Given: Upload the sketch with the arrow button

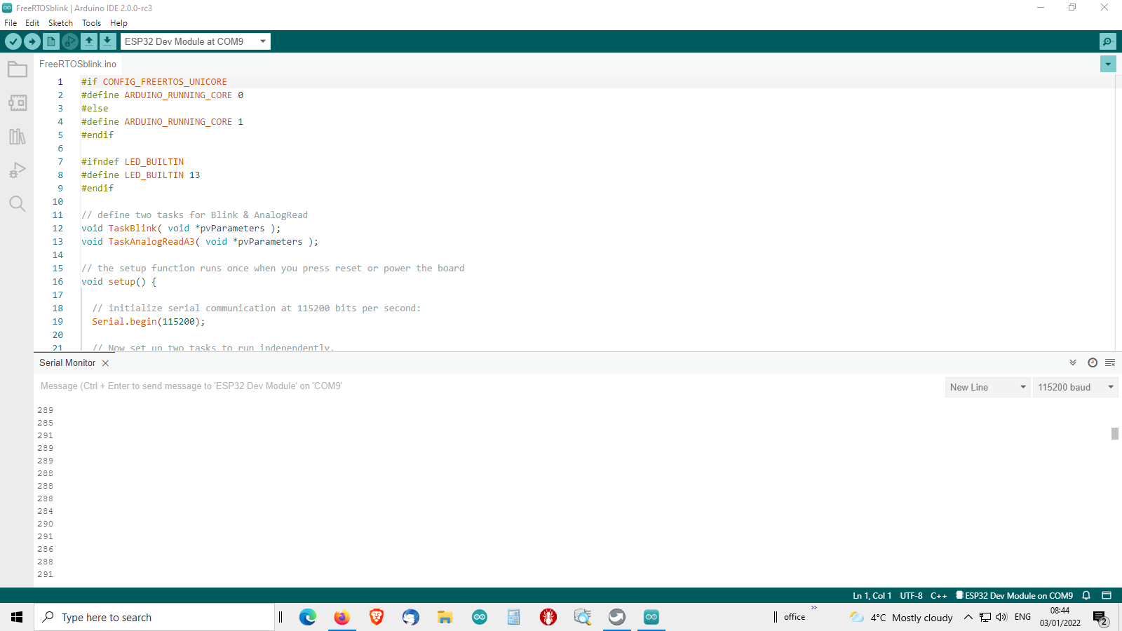Looking at the screenshot, I should coord(32,41).
